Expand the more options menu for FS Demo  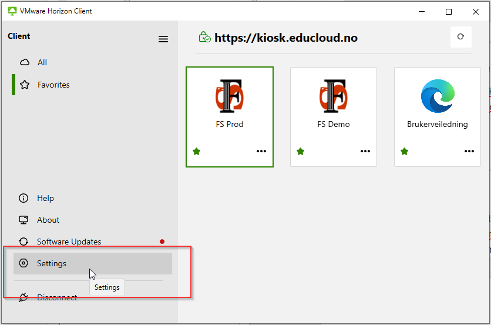tap(365, 151)
